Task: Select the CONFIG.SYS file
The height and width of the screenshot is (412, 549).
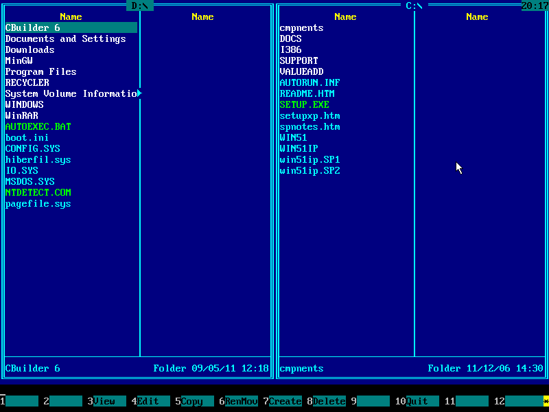Action: click(x=32, y=148)
